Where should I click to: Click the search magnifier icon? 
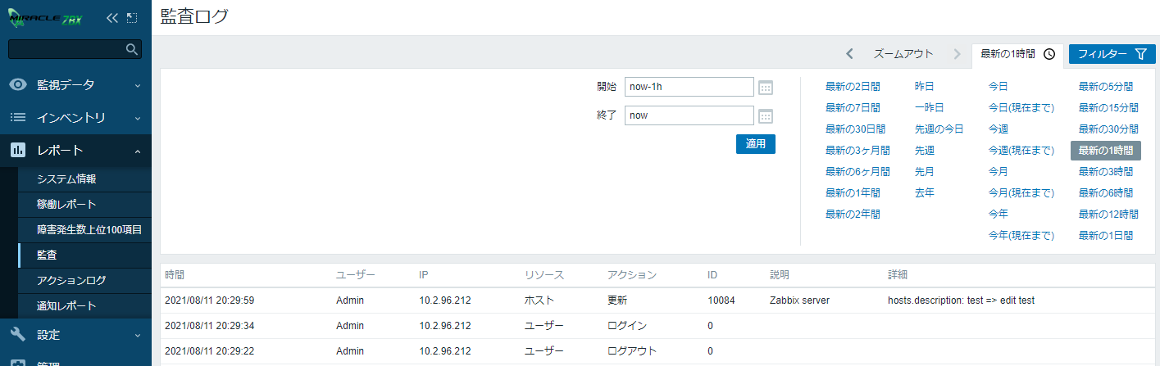tap(131, 49)
